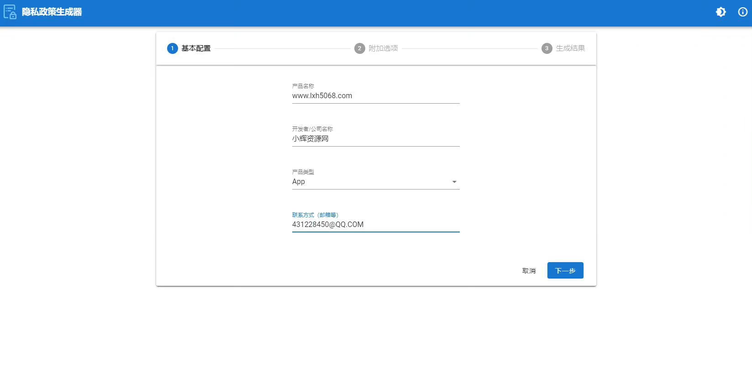Image resolution: width=752 pixels, height=369 pixels.
Task: Select step 2 附加选项 tab
Action: (376, 48)
